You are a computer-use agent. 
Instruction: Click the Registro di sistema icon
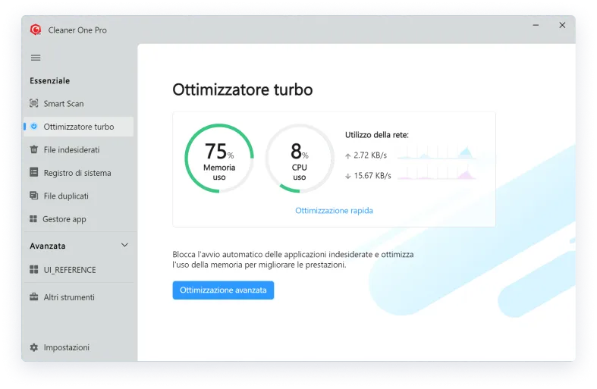(x=34, y=173)
